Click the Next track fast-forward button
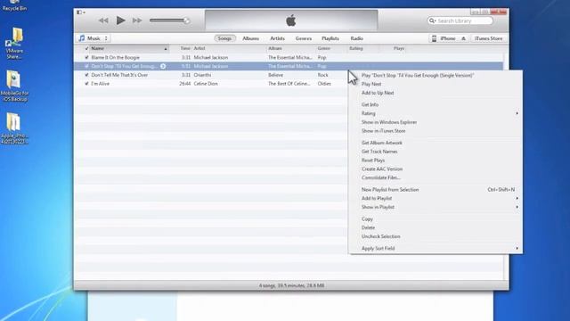This screenshot has height=321, width=570. click(137, 21)
